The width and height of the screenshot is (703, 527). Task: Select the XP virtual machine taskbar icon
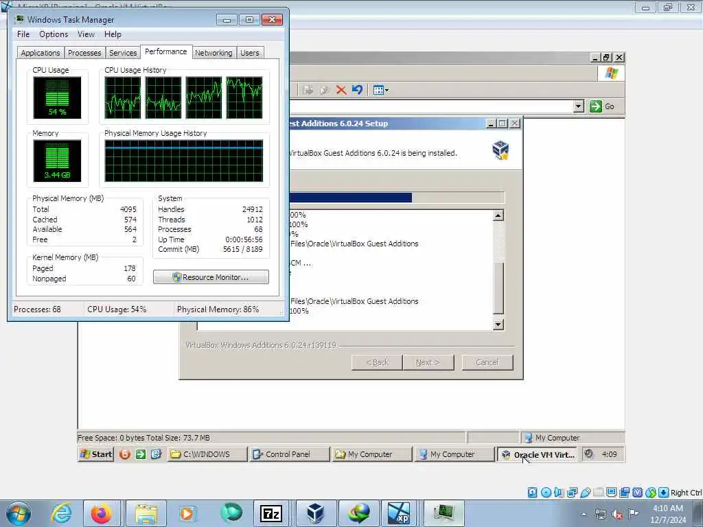(x=399, y=513)
